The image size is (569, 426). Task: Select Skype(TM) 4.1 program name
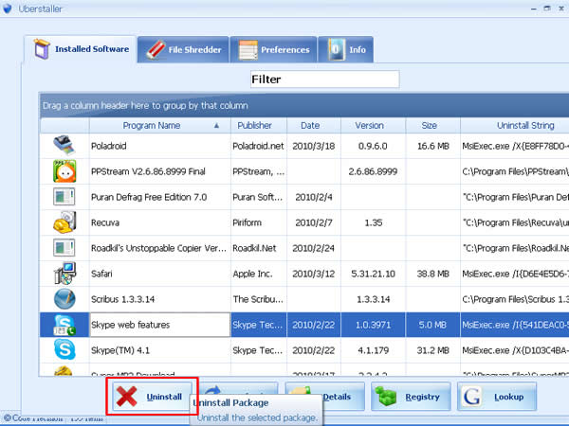[120, 350]
